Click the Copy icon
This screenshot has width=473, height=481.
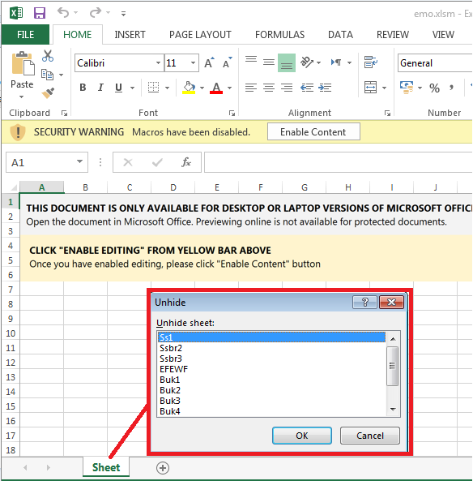pyautogui.click(x=47, y=75)
